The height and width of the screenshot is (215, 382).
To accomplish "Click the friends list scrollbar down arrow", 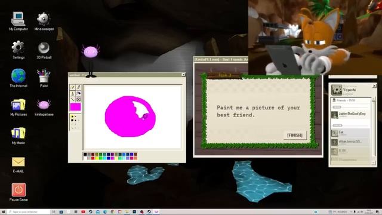I will pos(374,163).
